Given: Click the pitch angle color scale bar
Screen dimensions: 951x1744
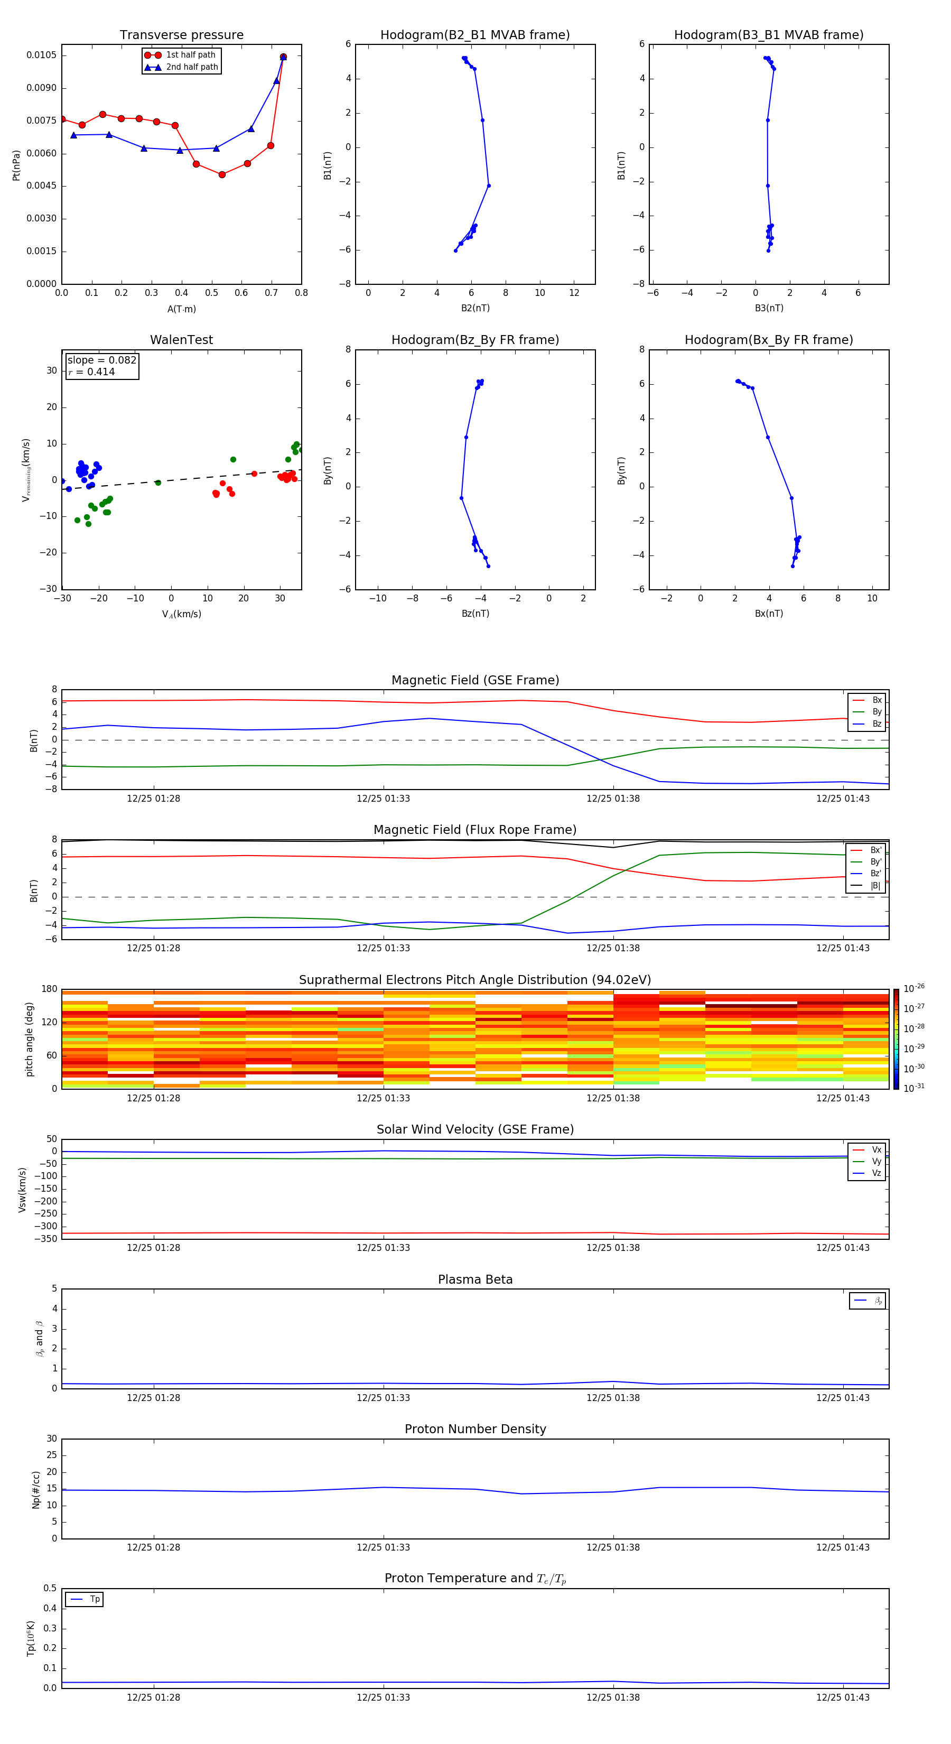Looking at the screenshot, I should (x=896, y=1038).
